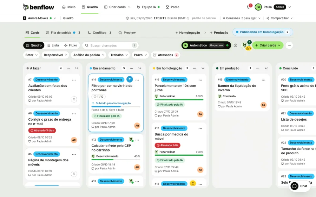Open the Preview tab
316x197 pixels.
click(x=127, y=33)
